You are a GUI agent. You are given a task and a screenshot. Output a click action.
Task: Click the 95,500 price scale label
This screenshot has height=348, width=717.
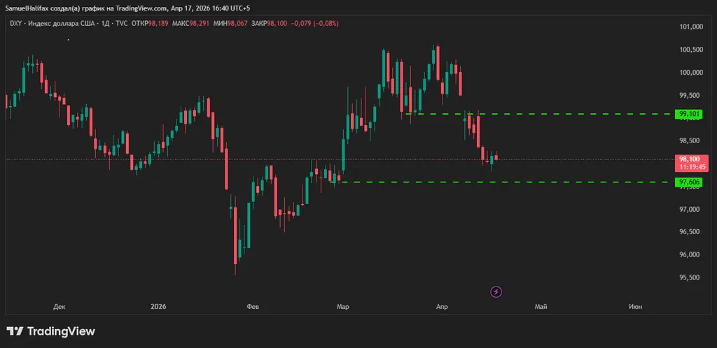pos(689,277)
